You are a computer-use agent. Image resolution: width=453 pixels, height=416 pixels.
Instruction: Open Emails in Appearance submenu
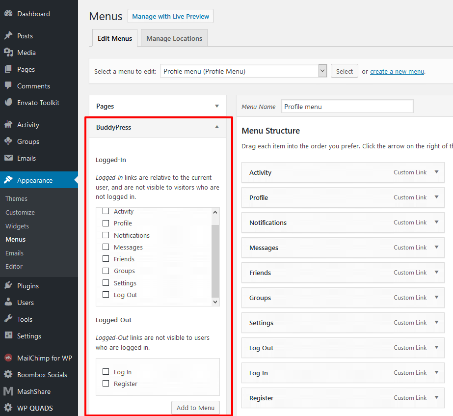tap(14, 253)
